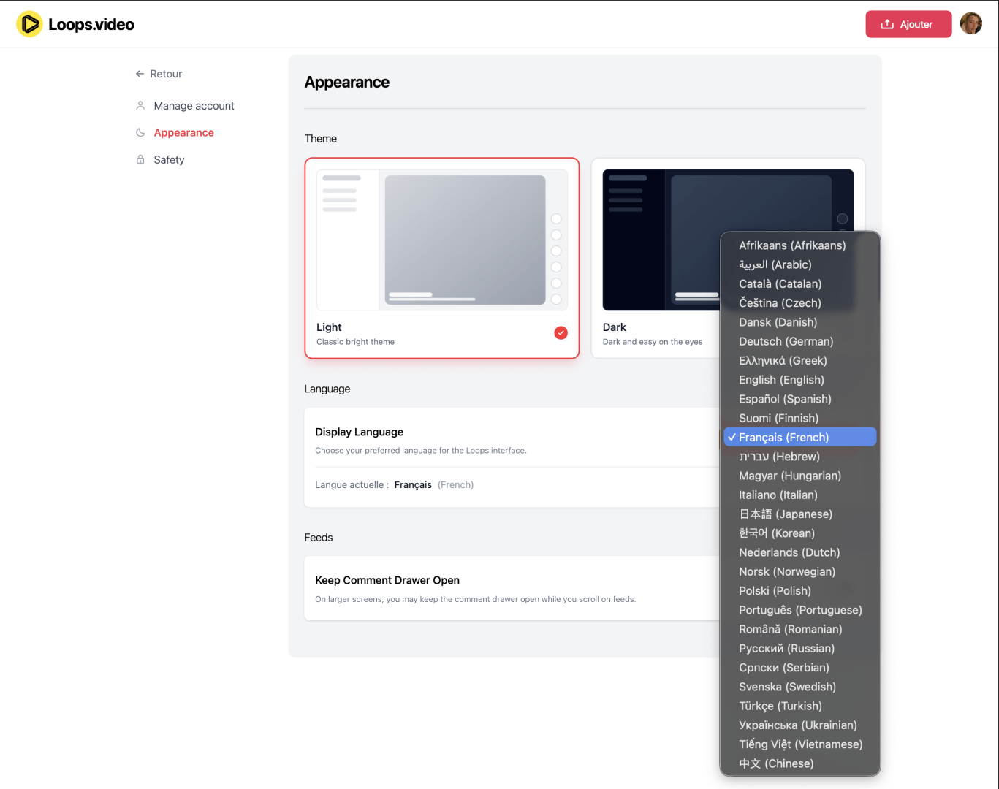Click the person icon for Manage account

coord(140,106)
